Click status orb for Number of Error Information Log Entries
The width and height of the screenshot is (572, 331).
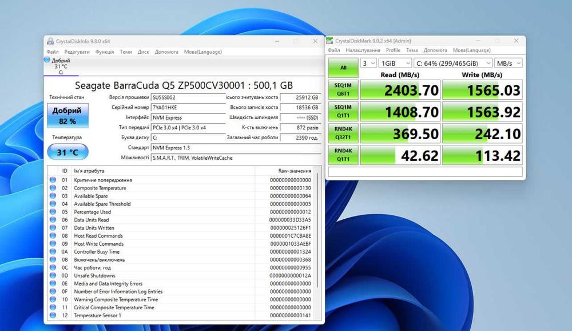pyautogui.click(x=53, y=291)
